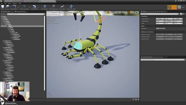186x105 pixels.
Task: Click the Skeleton Tree search magnifier icon
Action: click(44, 14)
